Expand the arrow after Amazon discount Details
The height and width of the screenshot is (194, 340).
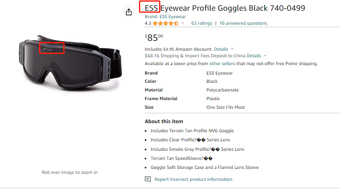click(x=232, y=49)
